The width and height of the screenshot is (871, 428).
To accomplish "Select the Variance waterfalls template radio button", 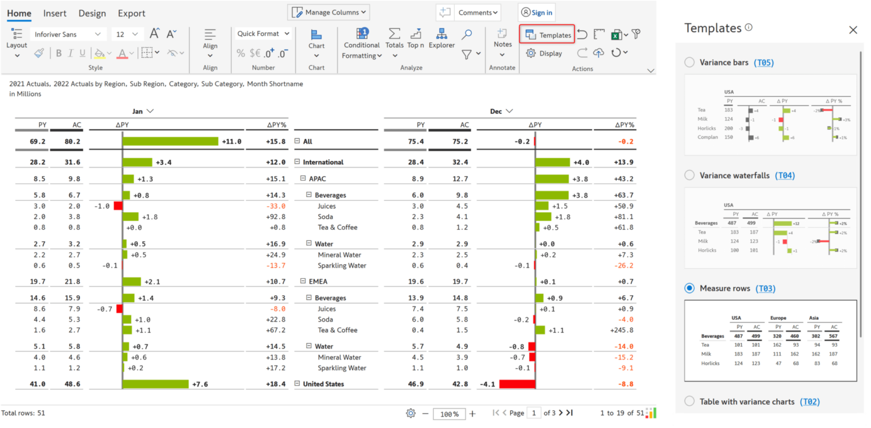I will (x=690, y=176).
